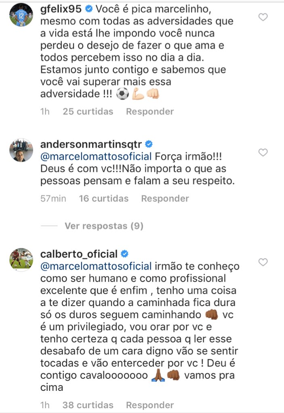284x413 pixels.
Task: Open andersonmartinsqtr's profile picture
Action: point(21,150)
